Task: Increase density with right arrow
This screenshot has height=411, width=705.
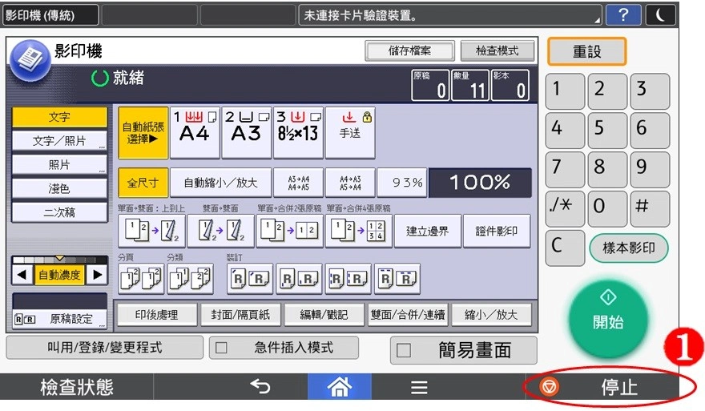Action: click(x=97, y=274)
